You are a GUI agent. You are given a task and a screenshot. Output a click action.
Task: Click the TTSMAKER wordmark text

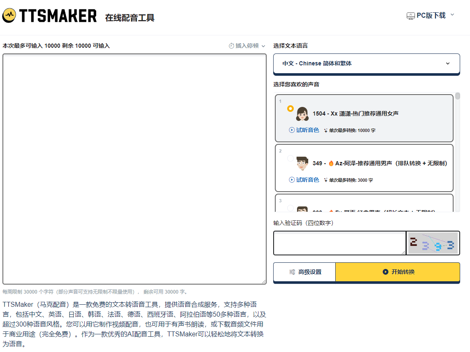[58, 16]
